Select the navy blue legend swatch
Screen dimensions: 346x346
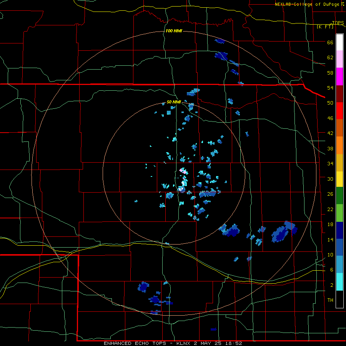tap(339, 230)
